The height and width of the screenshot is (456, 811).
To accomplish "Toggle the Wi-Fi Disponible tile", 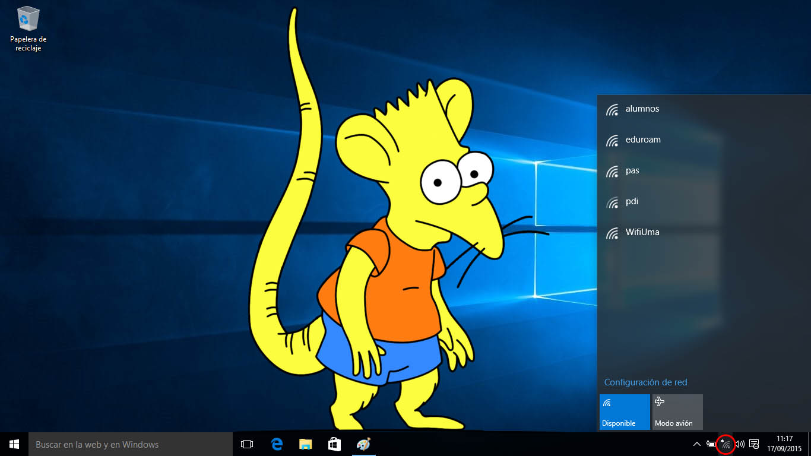I will (x=625, y=412).
